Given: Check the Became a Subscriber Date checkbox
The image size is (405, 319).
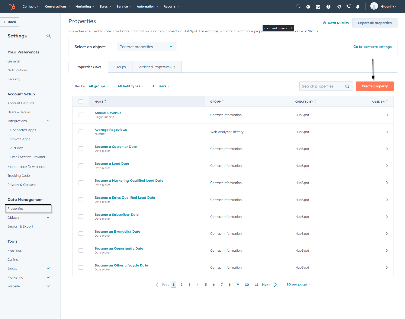Looking at the screenshot, I should click(x=81, y=217).
